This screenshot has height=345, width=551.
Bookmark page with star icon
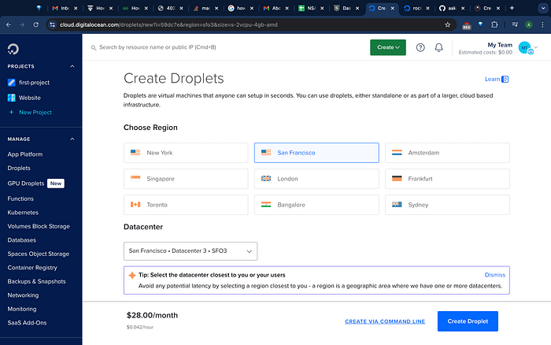[x=447, y=24]
